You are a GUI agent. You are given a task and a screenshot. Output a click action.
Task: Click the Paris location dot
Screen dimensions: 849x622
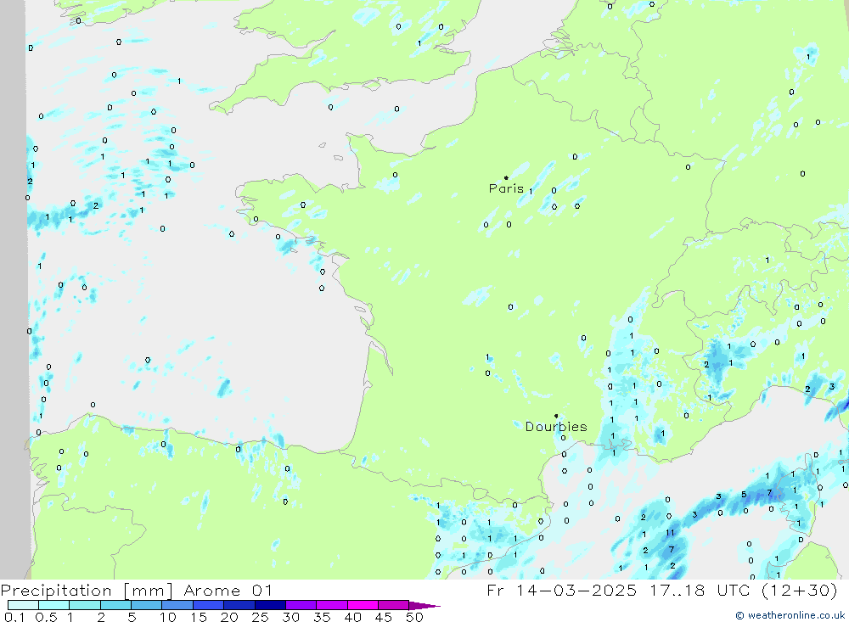coord(506,177)
